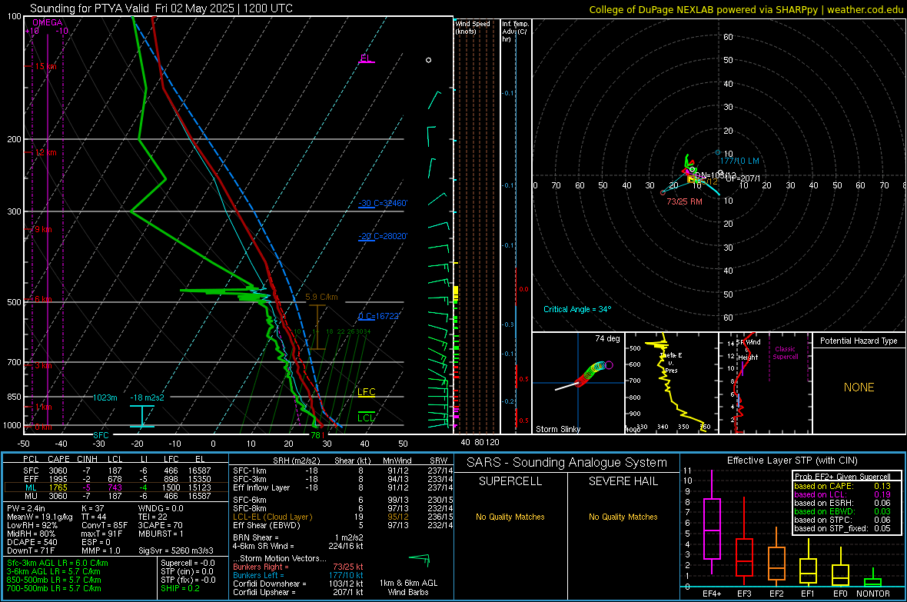This screenshot has width=907, height=602.
Task: Select the green LCL marker on the Skew-T
Action: pos(366,417)
